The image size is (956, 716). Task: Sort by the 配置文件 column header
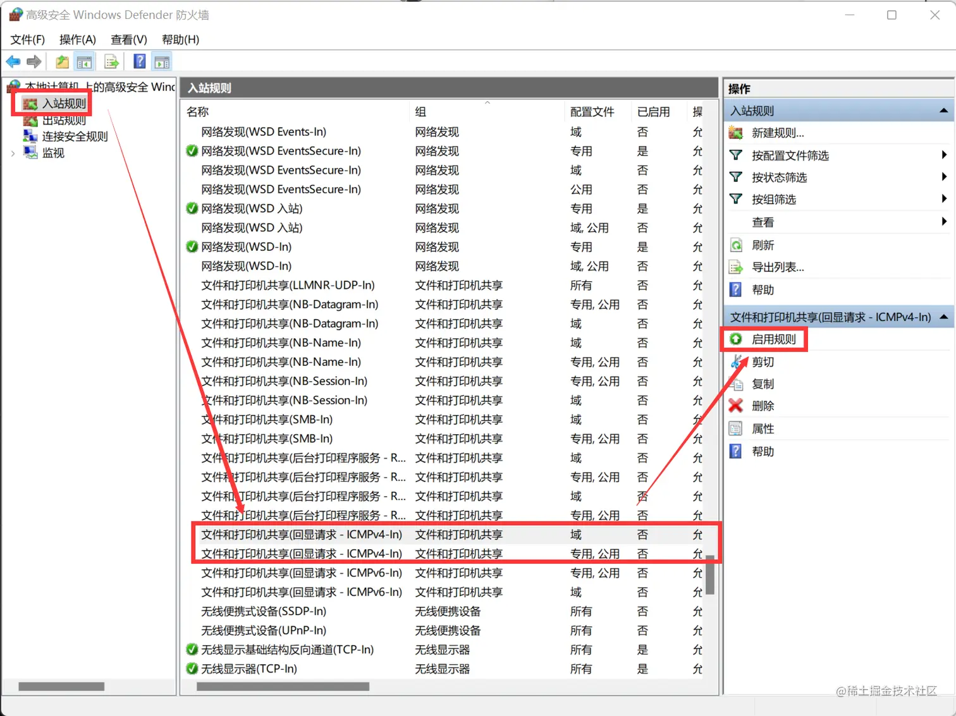(x=597, y=112)
